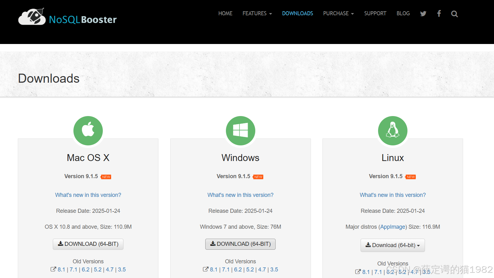Open the AppImage link
This screenshot has height=278, width=494.
393,227
